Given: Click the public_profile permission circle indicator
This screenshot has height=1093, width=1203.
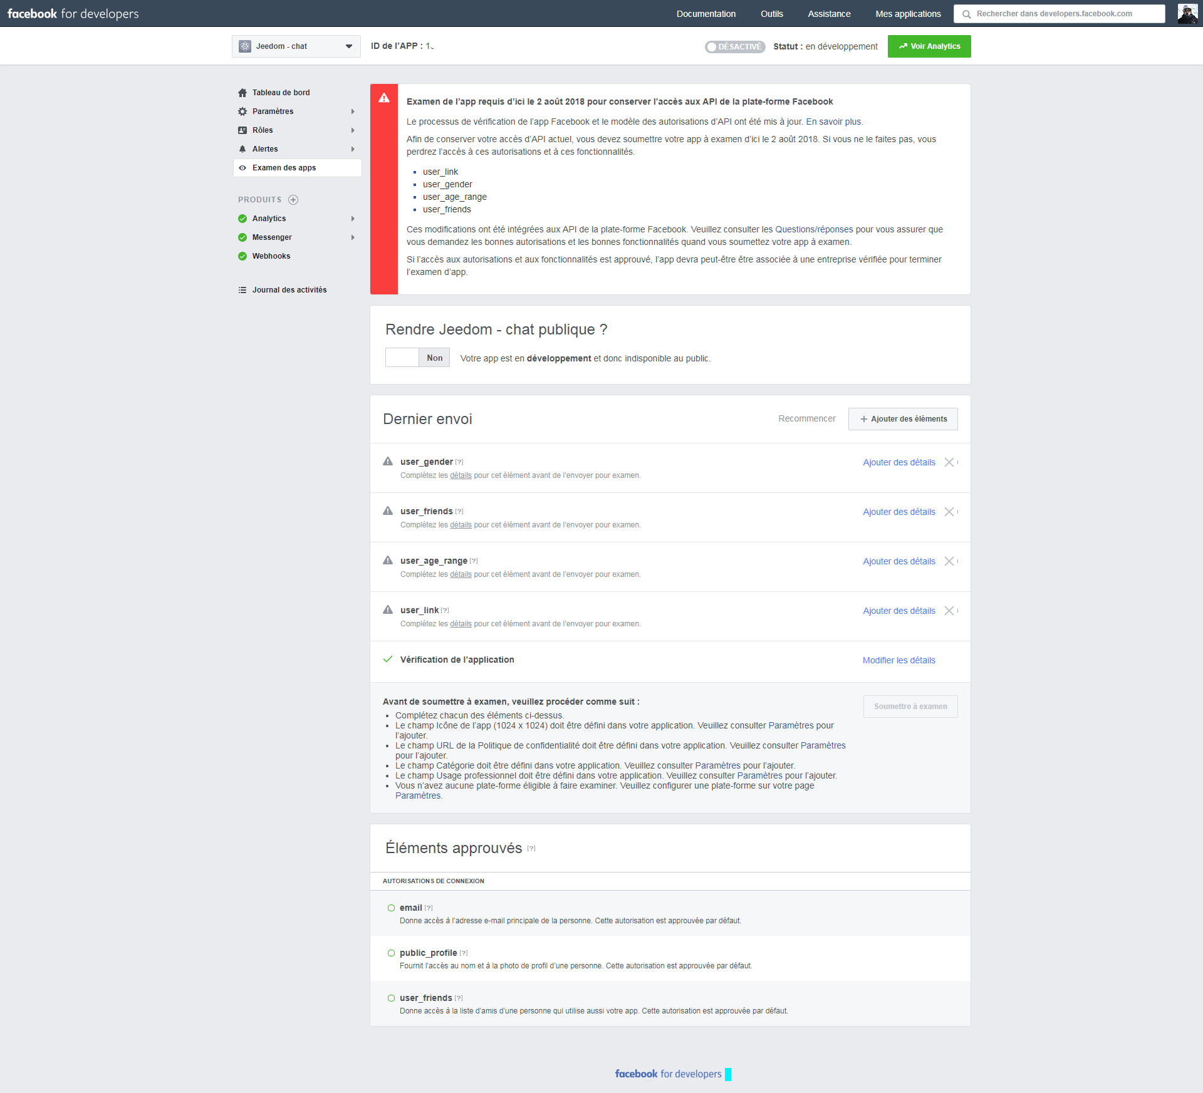Looking at the screenshot, I should (391, 953).
